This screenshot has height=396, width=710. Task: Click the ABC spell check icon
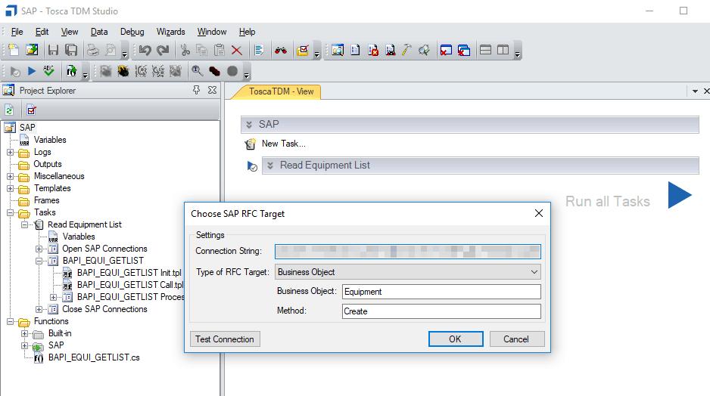point(49,71)
